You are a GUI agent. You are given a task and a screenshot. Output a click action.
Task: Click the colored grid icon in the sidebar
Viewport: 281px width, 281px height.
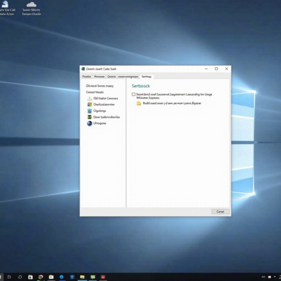pos(90,104)
